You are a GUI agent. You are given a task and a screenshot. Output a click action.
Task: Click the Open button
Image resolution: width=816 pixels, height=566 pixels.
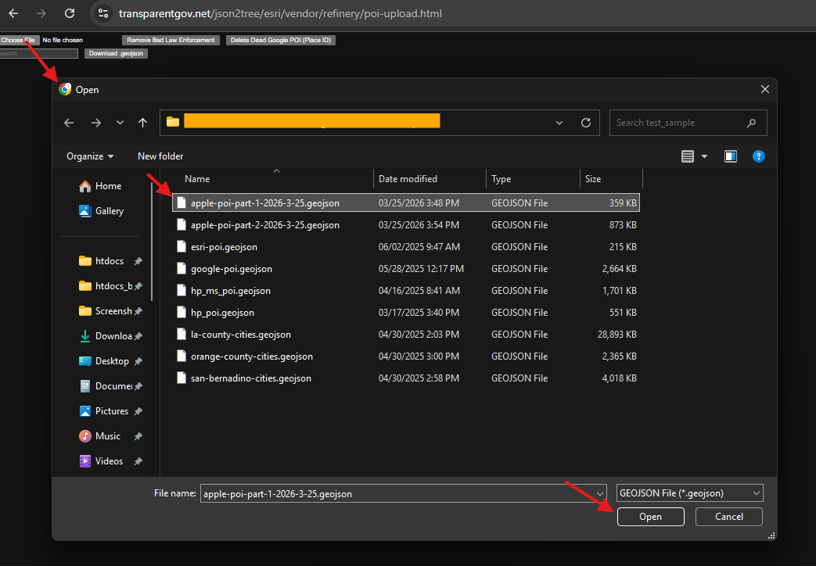click(650, 517)
